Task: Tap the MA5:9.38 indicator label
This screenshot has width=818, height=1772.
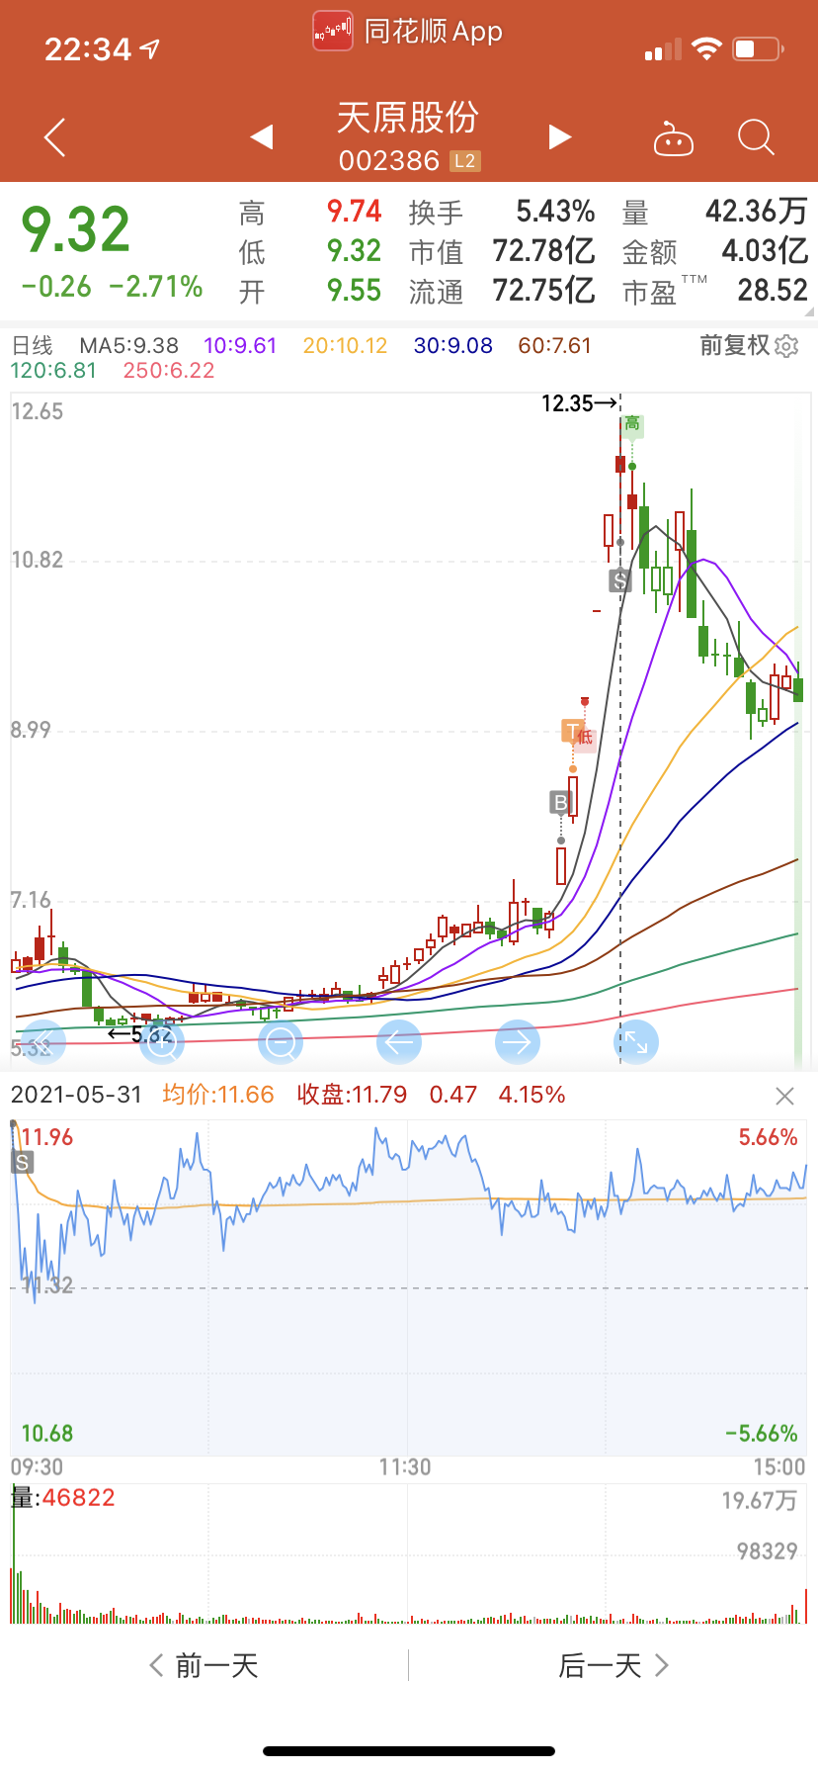Action: [x=128, y=345]
